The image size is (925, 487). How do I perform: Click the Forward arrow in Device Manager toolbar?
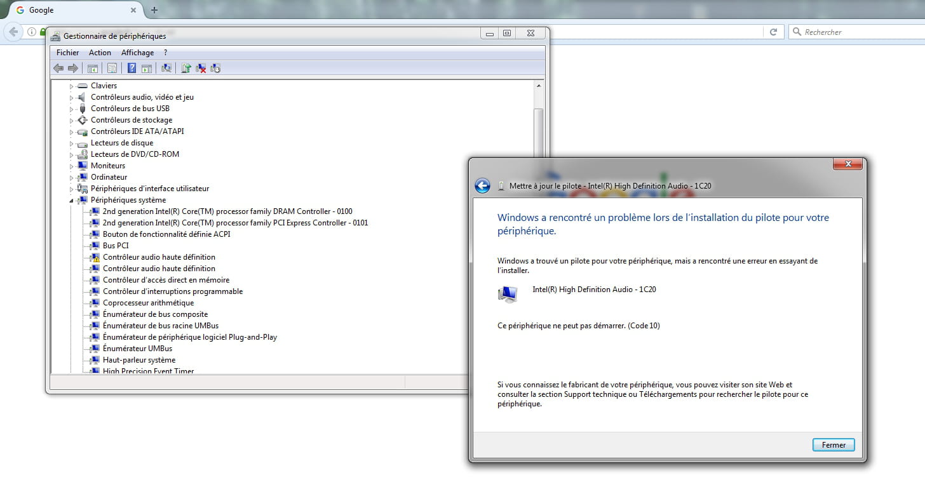point(73,68)
